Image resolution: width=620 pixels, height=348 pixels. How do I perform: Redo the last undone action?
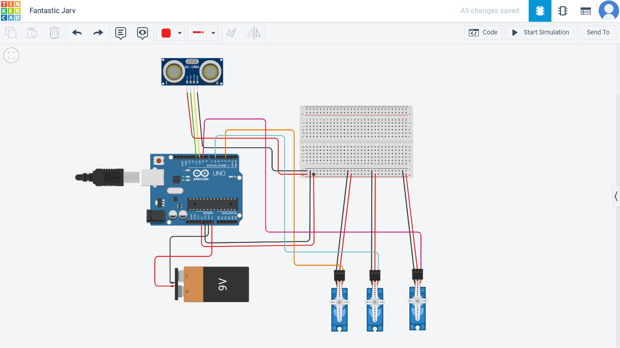(98, 33)
